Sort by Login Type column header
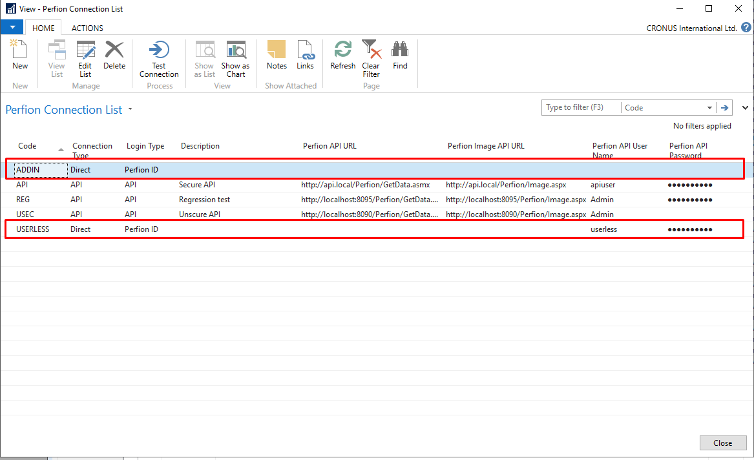This screenshot has height=460, width=754. (x=145, y=145)
